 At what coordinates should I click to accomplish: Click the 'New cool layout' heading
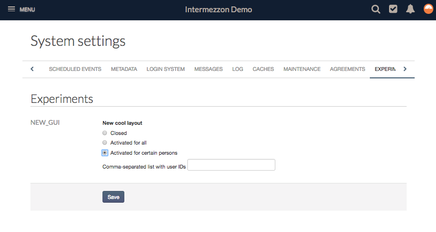point(122,123)
